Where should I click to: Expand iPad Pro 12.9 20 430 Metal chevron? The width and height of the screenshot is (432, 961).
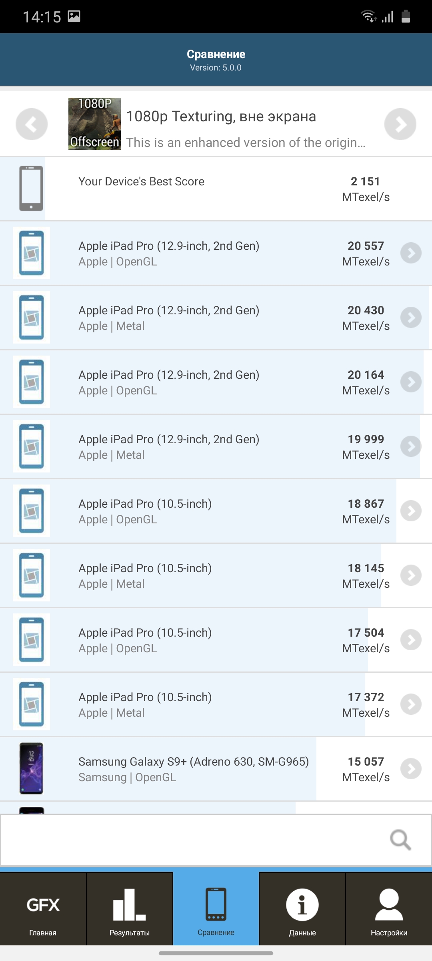[411, 318]
